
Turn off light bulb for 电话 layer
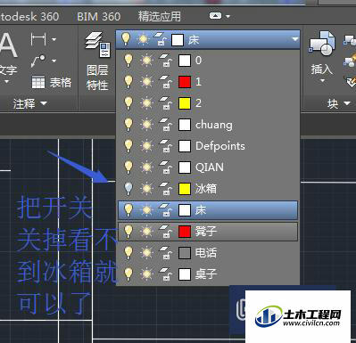(128, 253)
